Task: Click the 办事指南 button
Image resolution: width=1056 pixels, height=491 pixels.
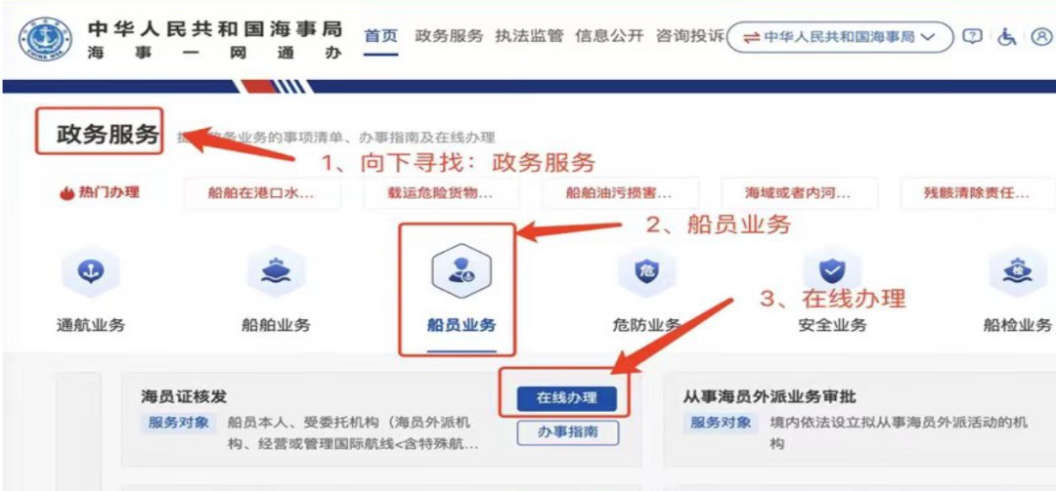Action: pyautogui.click(x=567, y=433)
